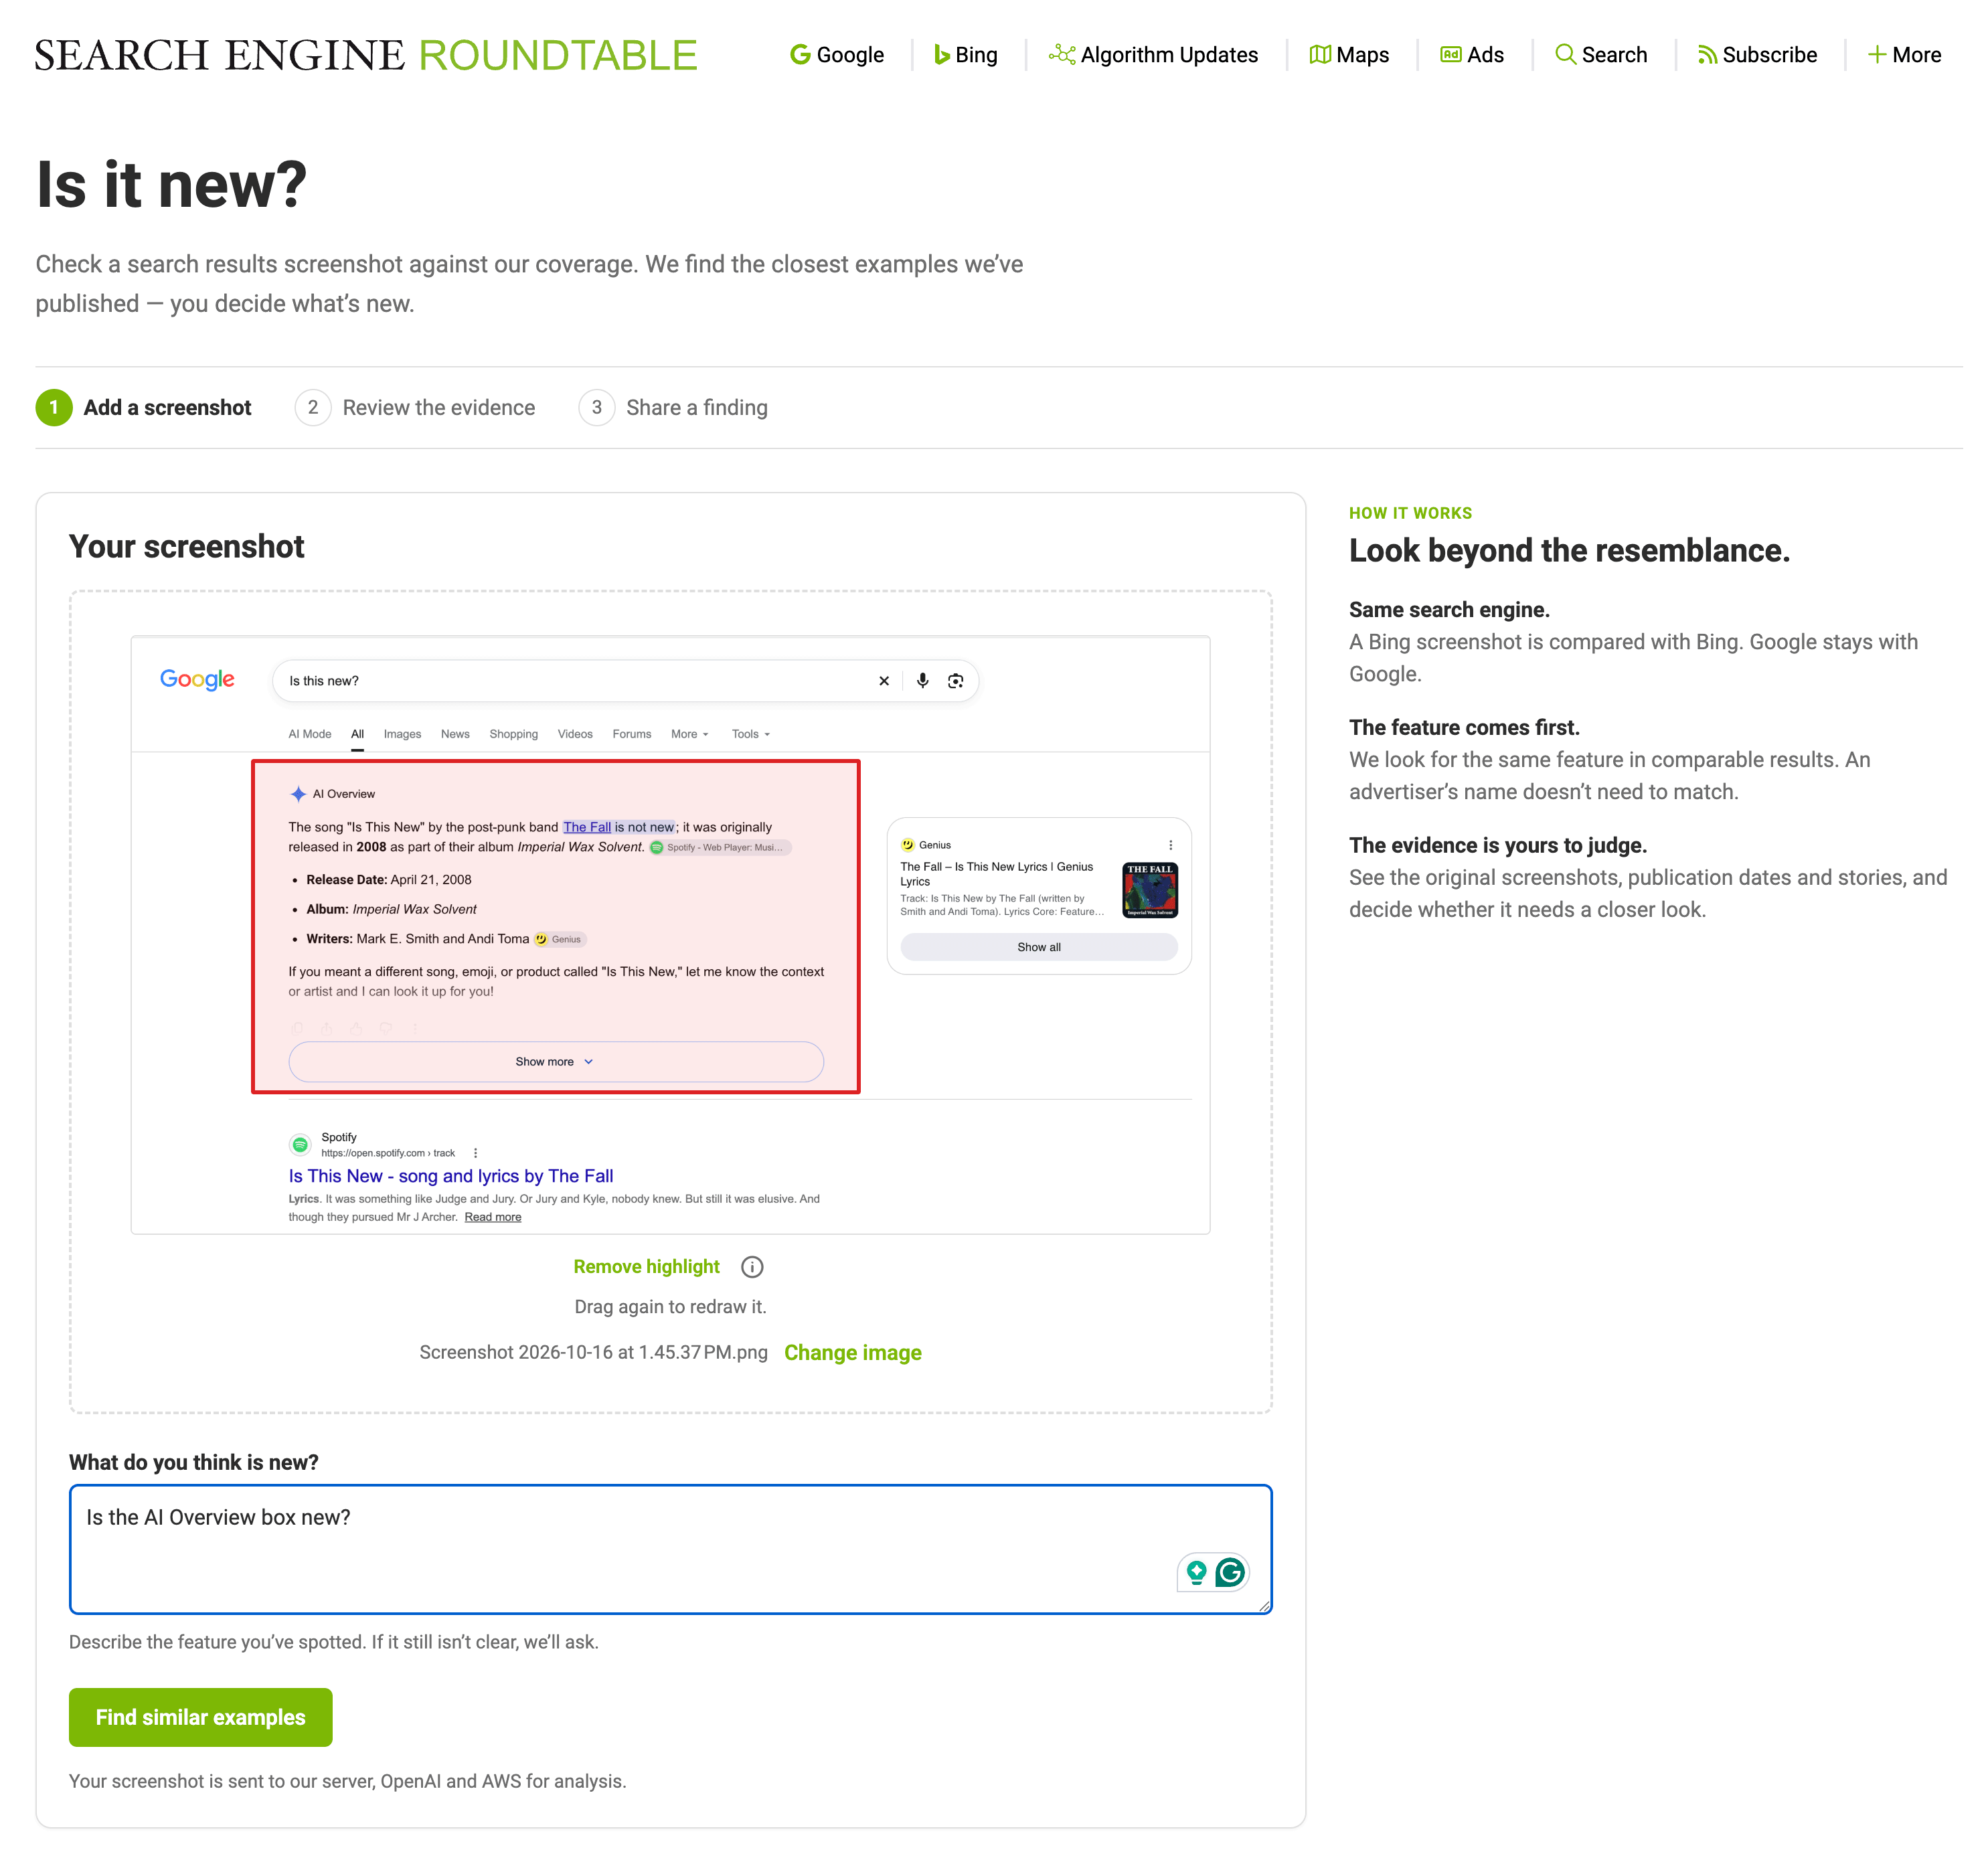
Task: Select step 1 Add a screenshot
Action: pyautogui.click(x=143, y=408)
